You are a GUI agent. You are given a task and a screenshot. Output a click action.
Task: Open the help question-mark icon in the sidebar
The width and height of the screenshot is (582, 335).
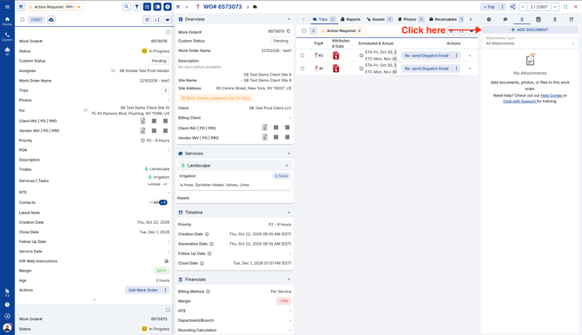[x=7, y=305]
